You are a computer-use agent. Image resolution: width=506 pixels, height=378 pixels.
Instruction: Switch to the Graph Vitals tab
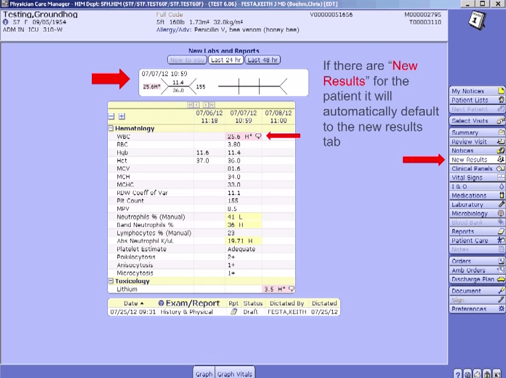click(235, 373)
